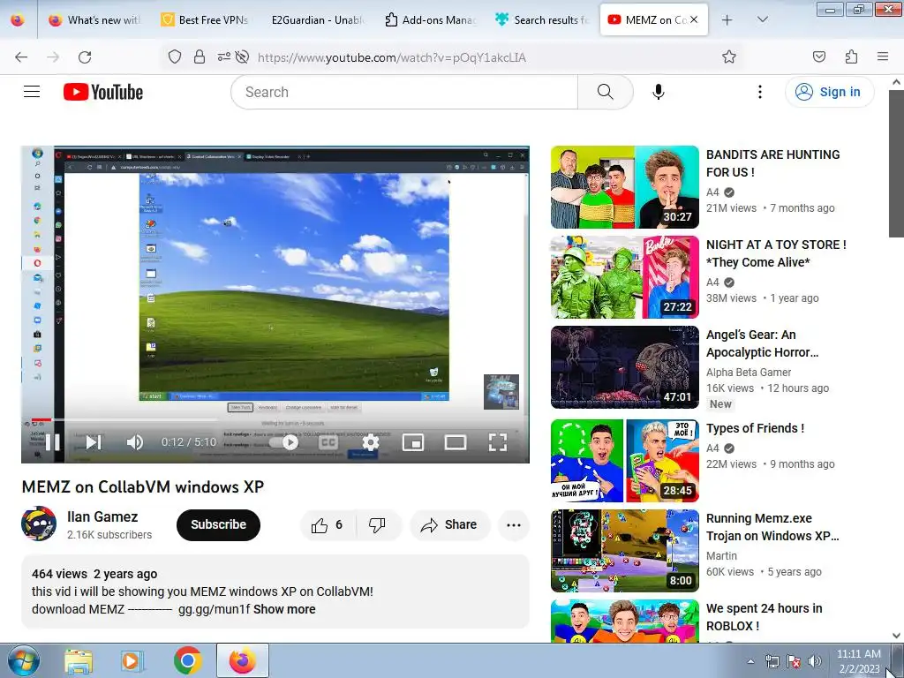904x678 pixels.
Task: Open We spent 24 hours in ROBLOX title
Action: point(764,617)
